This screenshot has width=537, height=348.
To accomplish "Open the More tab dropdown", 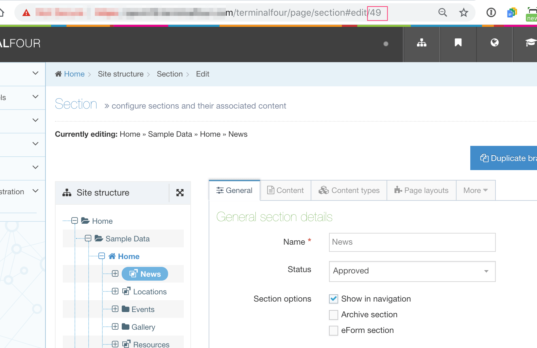I will tap(476, 190).
